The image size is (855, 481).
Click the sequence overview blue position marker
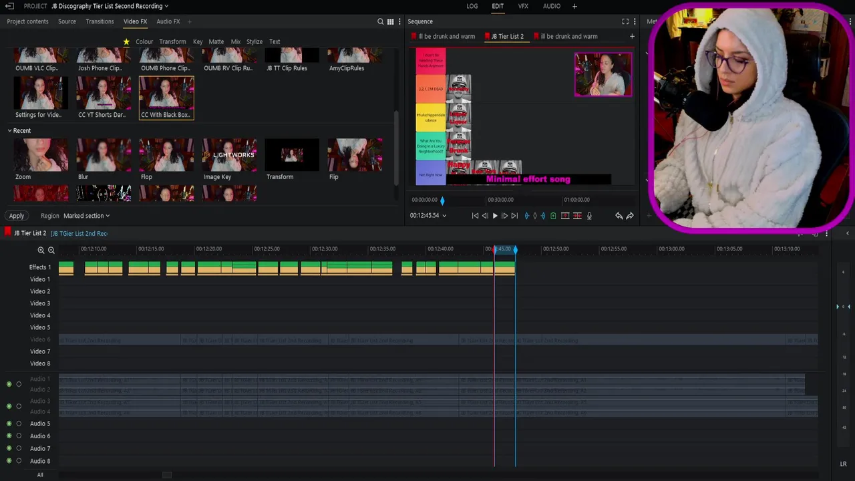click(x=442, y=200)
